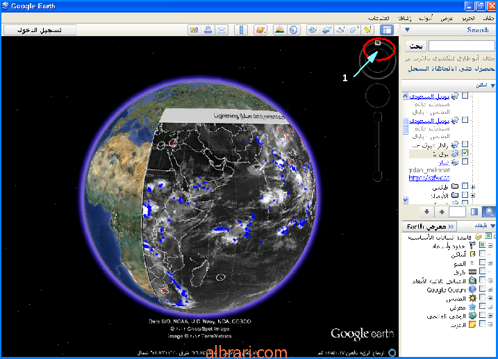Click the Historical imagery clock icon

pyautogui.click(x=294, y=30)
